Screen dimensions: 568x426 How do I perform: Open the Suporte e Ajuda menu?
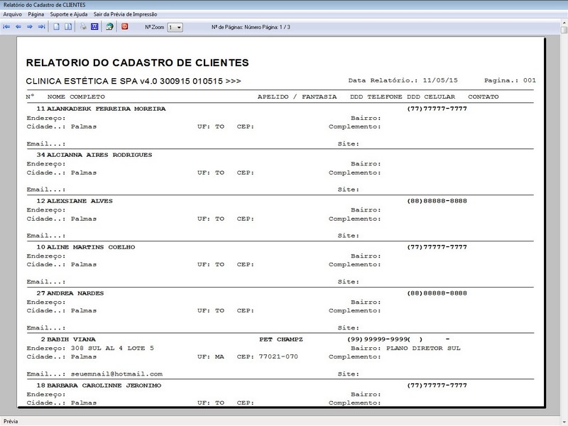pos(69,14)
